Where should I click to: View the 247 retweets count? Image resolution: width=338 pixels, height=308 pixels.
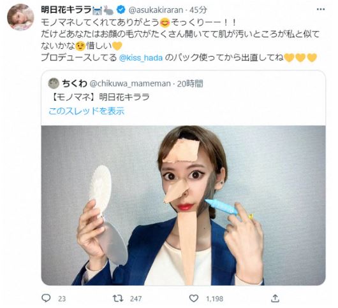[x=136, y=298]
